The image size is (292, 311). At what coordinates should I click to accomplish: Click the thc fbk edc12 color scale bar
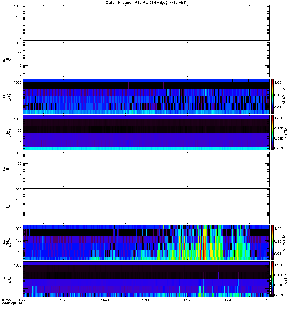pos(273,243)
